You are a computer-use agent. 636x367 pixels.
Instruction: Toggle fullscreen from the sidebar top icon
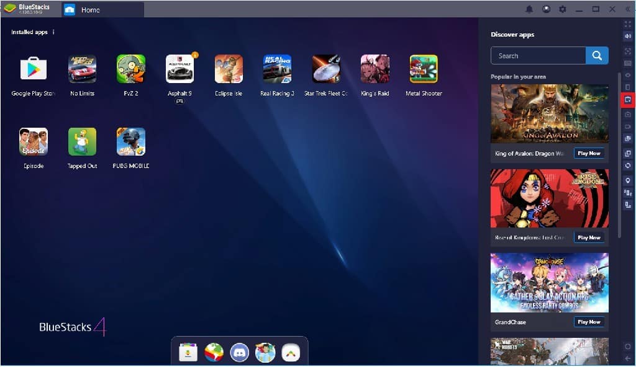coord(628,24)
